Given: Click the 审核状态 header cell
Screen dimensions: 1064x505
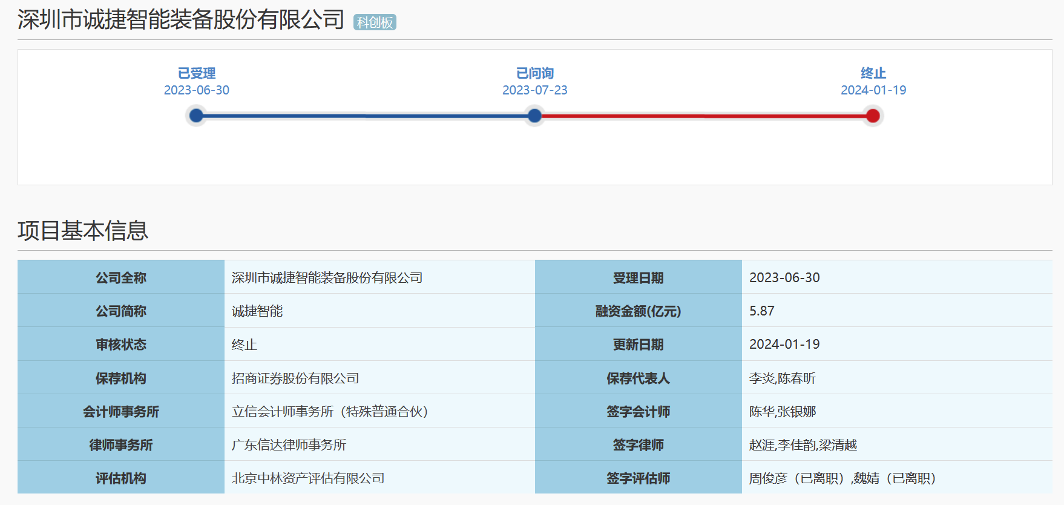Looking at the screenshot, I should coord(121,345).
